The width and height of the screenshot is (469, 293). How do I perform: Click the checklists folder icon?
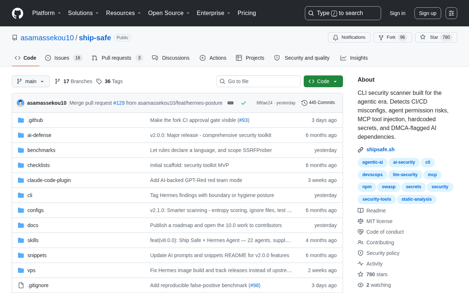21,165
